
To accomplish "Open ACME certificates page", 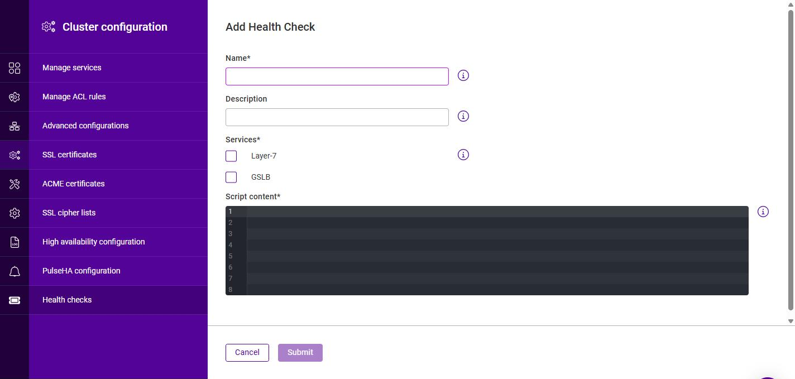I will 118,184.
